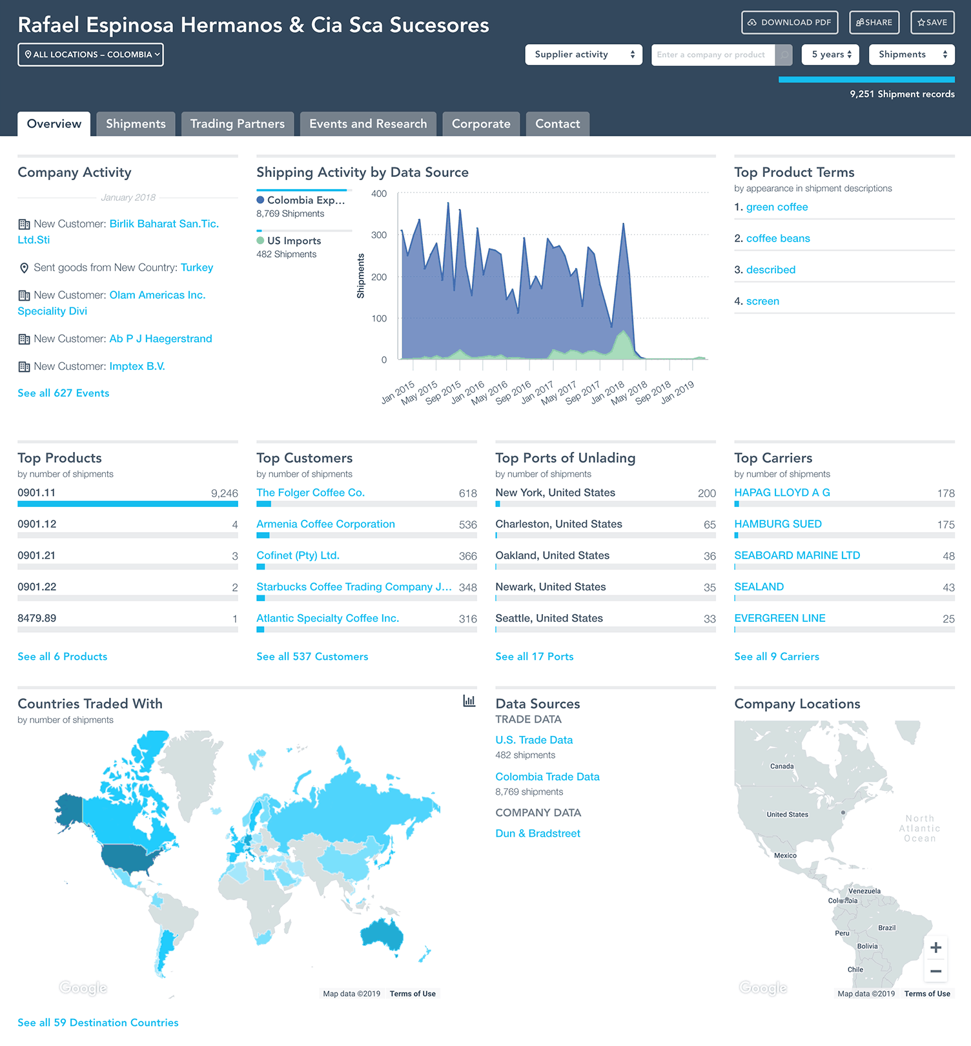Viewport: 971px width, 1046px height.
Task: Click the Download PDF button
Action: [790, 23]
